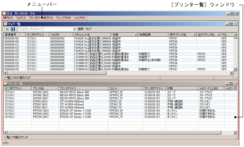Image resolution: width=244 pixels, height=147 pixels.
Task: Open the 状態 column filter dropdown in job list
Action: [136, 35]
